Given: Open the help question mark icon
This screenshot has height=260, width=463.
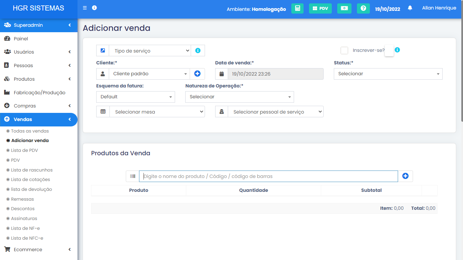Looking at the screenshot, I should 363,8.
